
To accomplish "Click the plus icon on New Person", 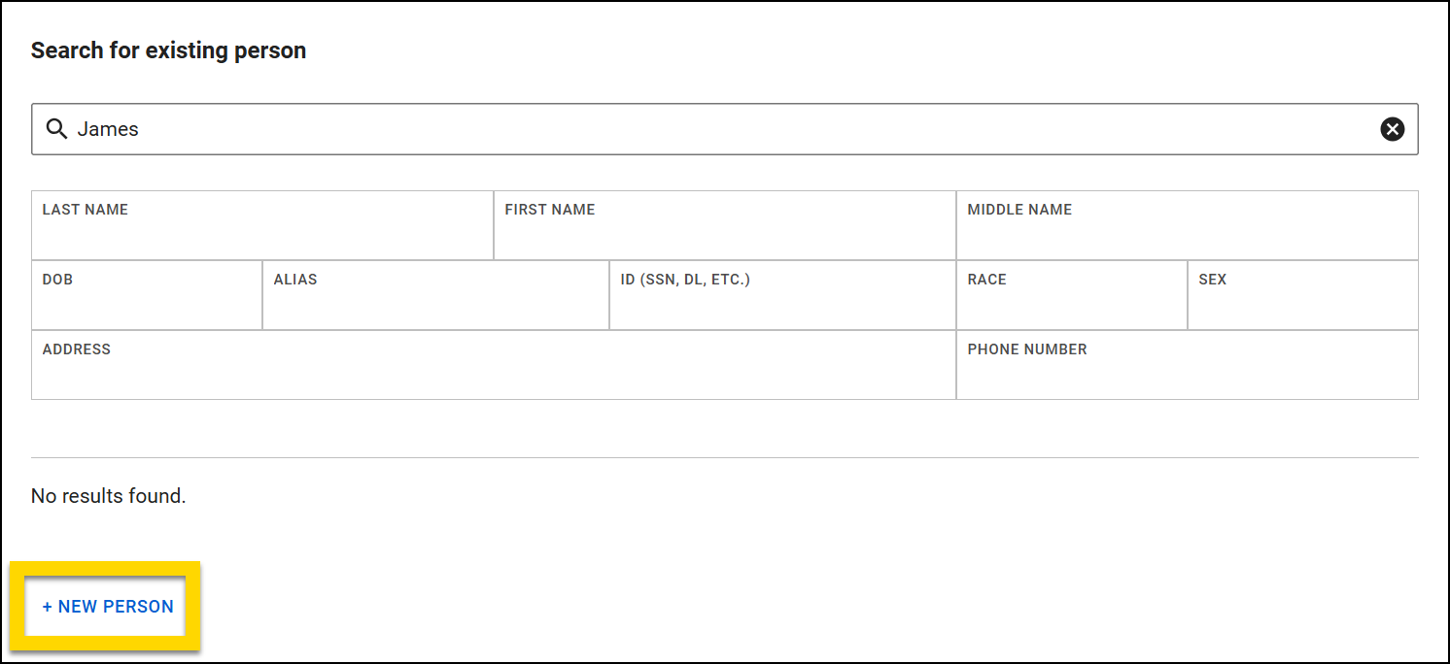I will point(46,606).
